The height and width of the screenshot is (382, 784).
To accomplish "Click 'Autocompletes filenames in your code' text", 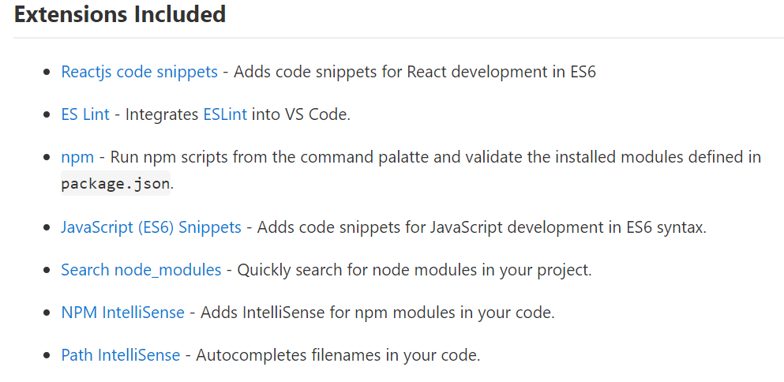I will (336, 355).
